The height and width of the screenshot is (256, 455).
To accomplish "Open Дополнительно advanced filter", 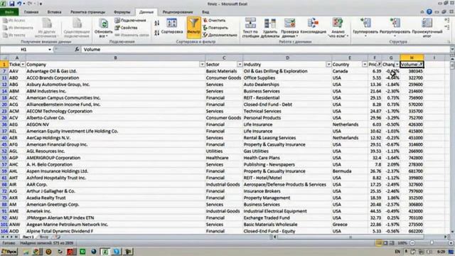I will pos(220,35).
